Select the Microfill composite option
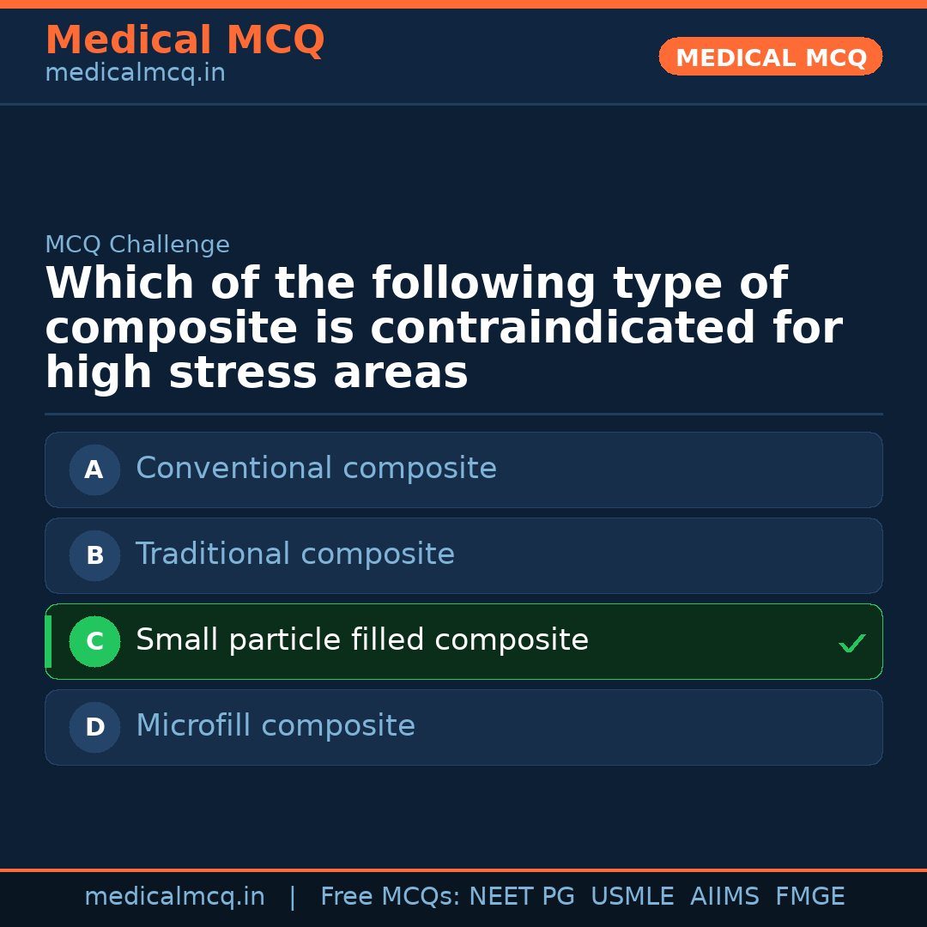 pyautogui.click(x=276, y=726)
